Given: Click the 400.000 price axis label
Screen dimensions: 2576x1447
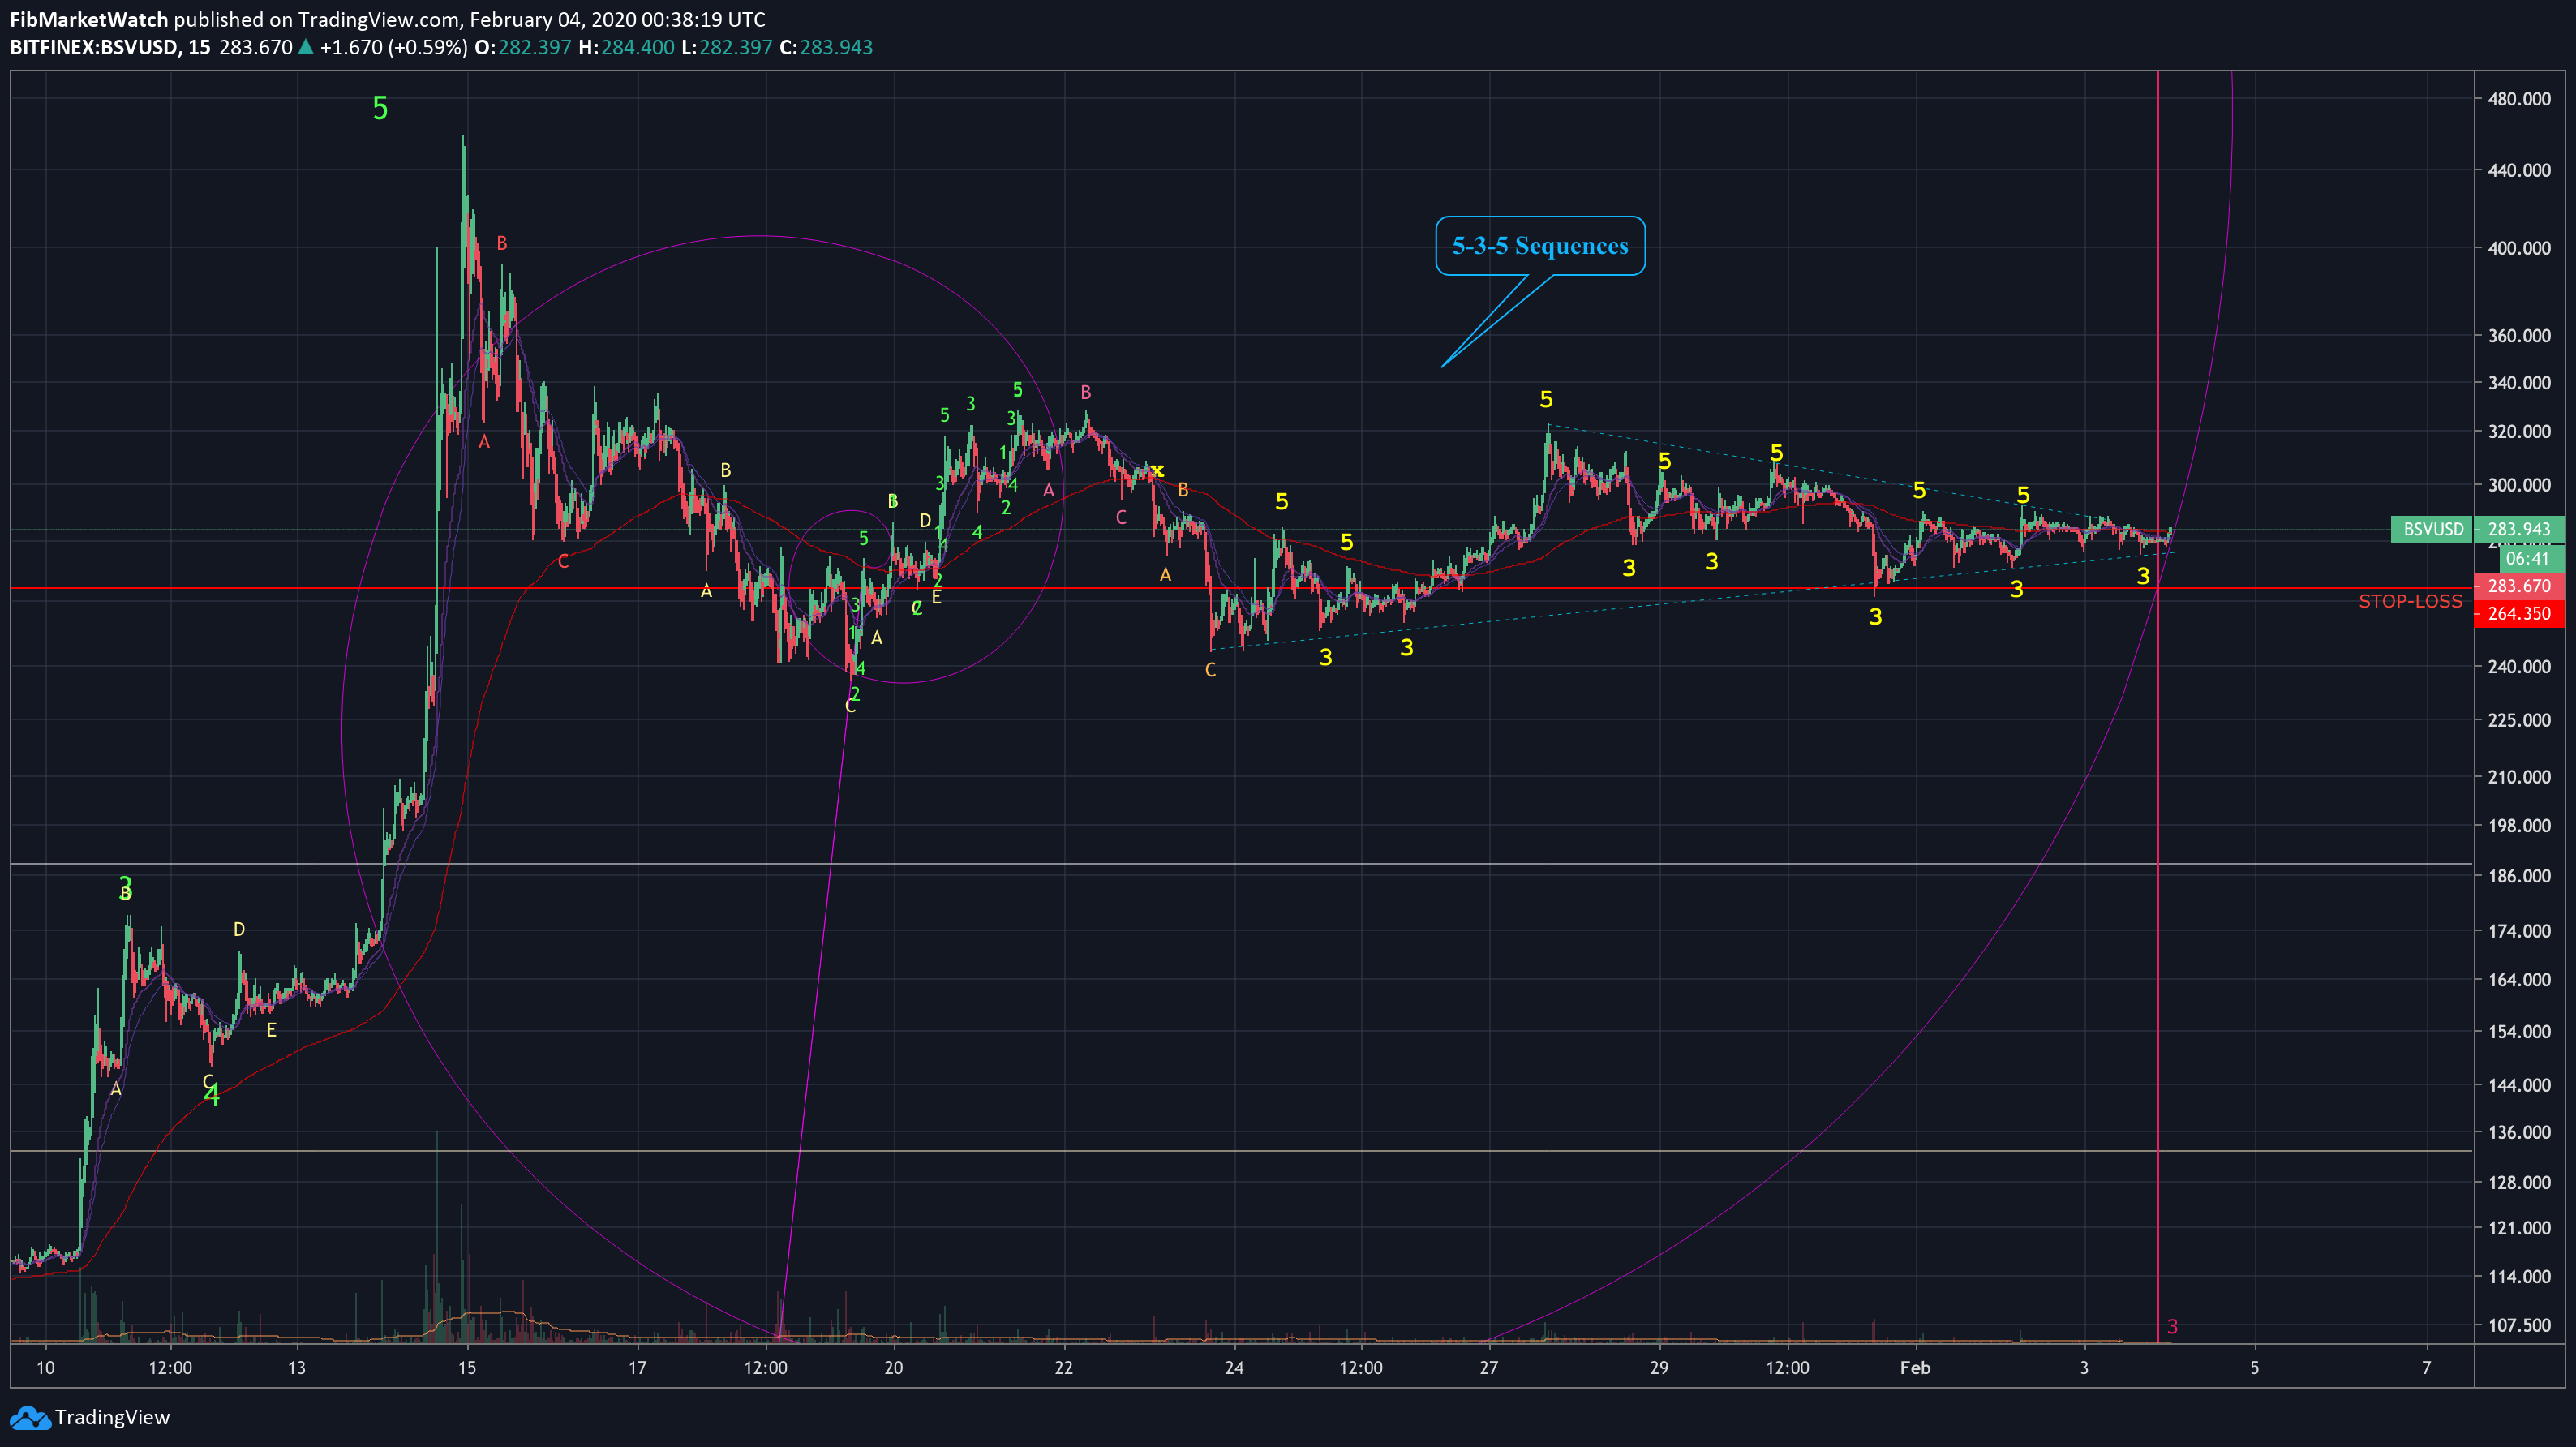Looking at the screenshot, I should click(2519, 248).
